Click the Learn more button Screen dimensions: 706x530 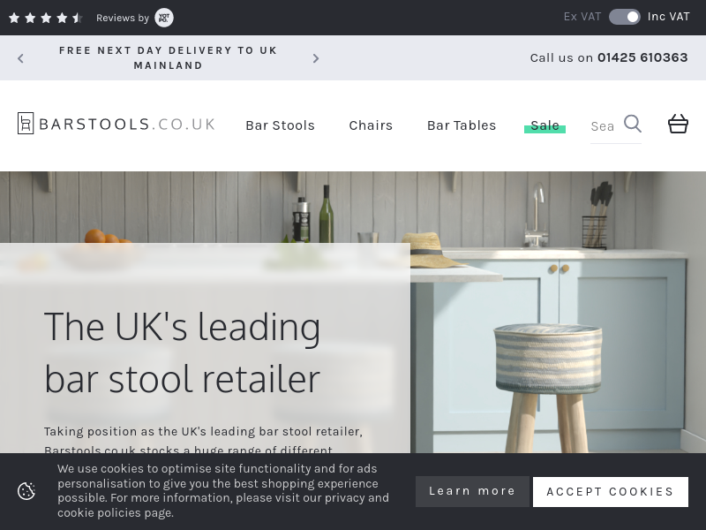pyautogui.click(x=472, y=491)
